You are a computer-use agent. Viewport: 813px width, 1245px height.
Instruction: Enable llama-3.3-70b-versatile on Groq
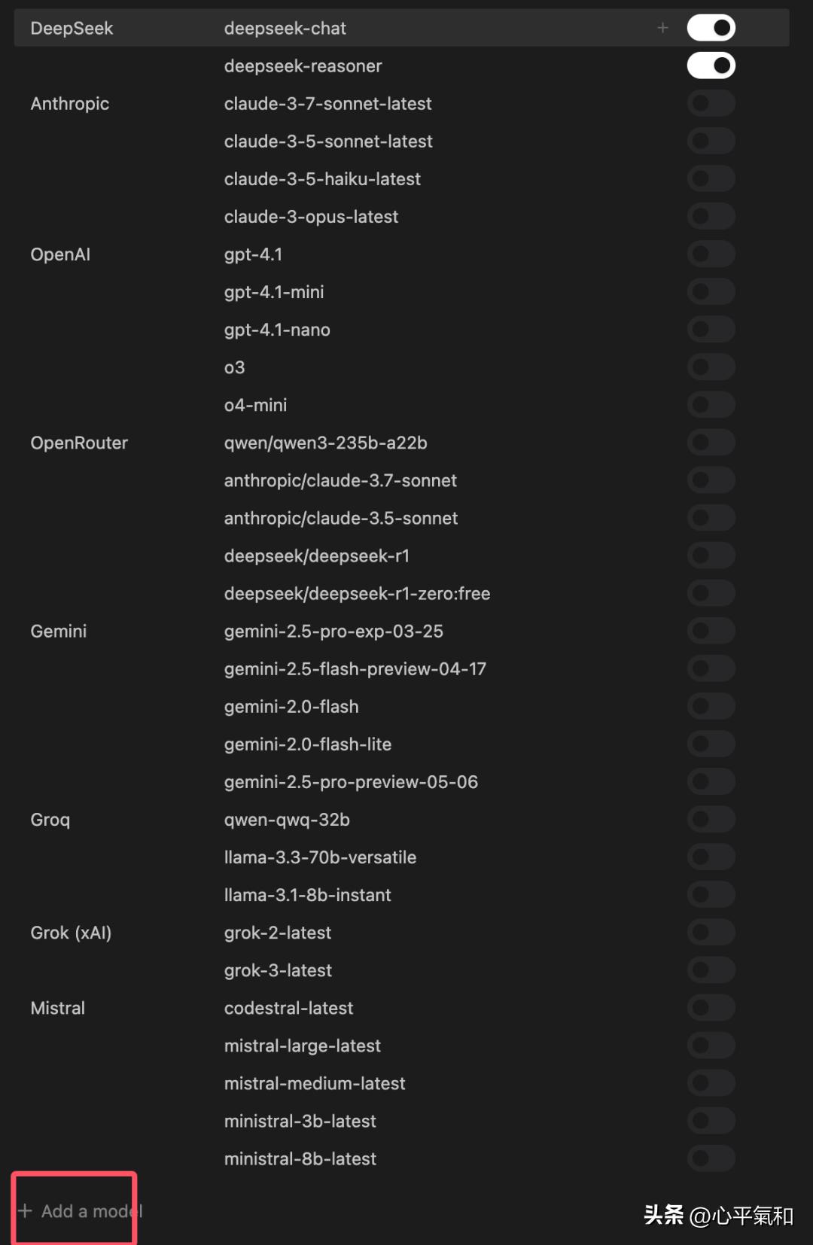point(711,857)
